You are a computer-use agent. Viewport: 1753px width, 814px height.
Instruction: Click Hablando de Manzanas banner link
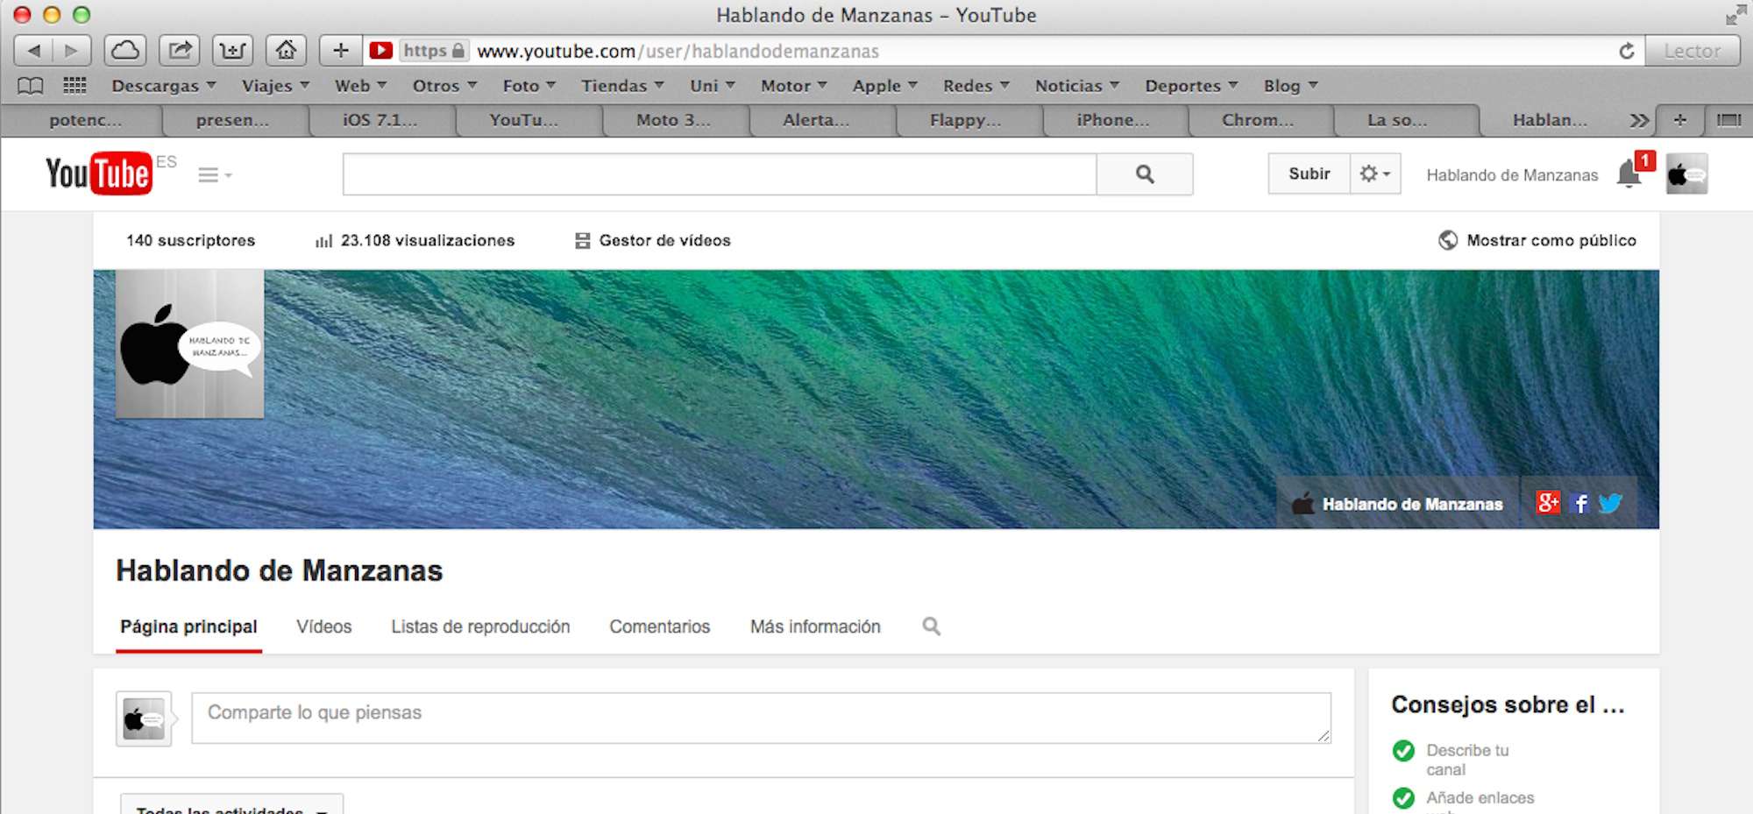(x=1397, y=504)
